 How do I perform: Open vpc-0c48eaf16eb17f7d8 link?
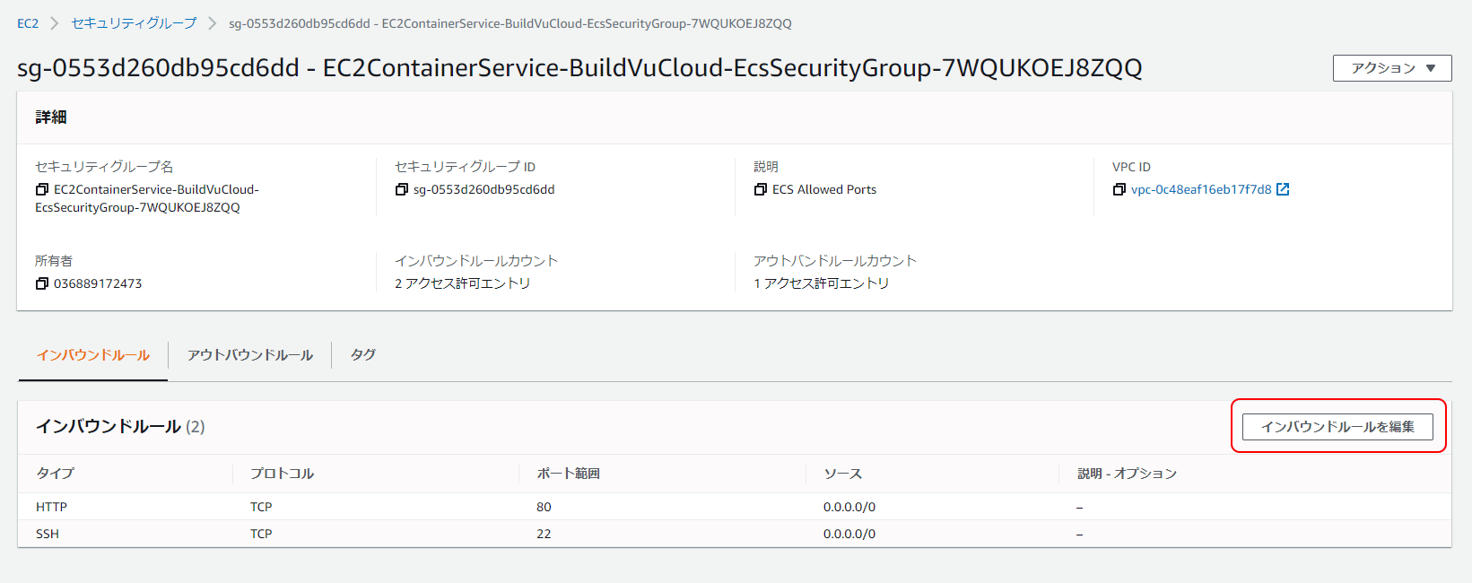click(x=1201, y=189)
